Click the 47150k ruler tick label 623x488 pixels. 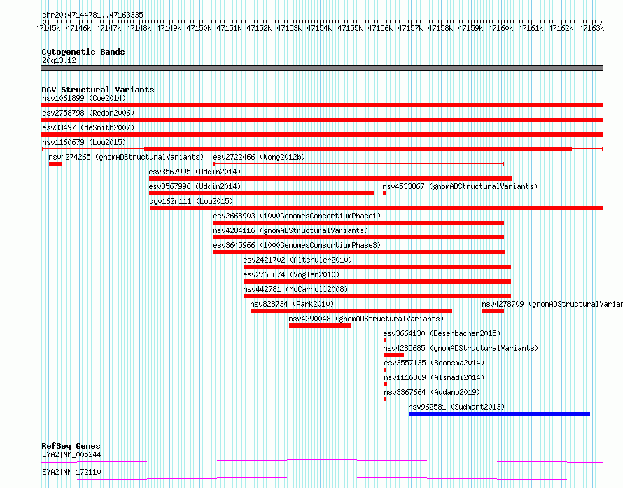(x=199, y=28)
